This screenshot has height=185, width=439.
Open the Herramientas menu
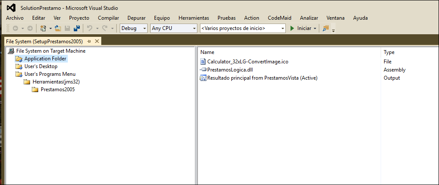coord(194,18)
